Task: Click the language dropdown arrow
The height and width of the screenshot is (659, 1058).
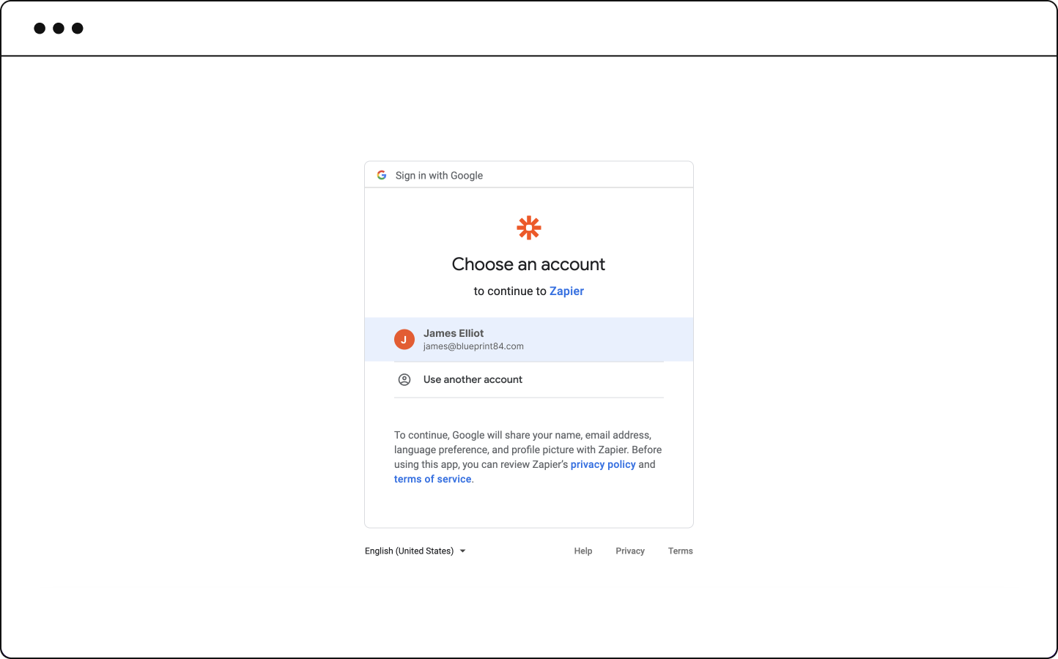Action: point(462,551)
